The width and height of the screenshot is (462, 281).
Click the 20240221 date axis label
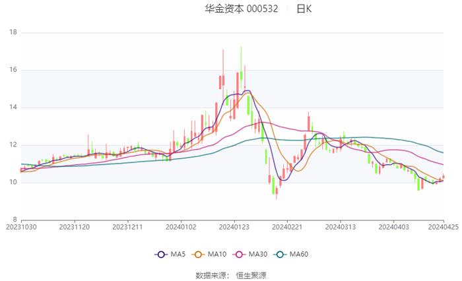pyautogui.click(x=287, y=227)
